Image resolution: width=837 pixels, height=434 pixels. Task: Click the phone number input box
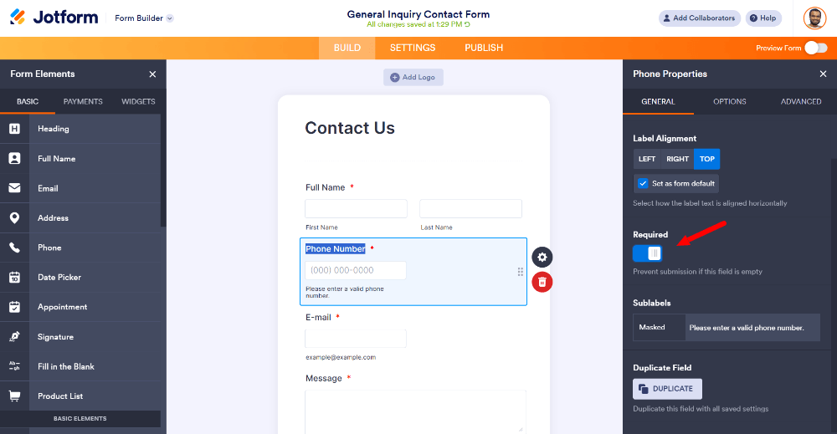[x=356, y=270]
